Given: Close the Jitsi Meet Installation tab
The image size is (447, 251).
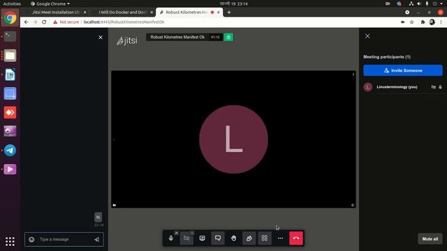Looking at the screenshot, I should 85,13.
